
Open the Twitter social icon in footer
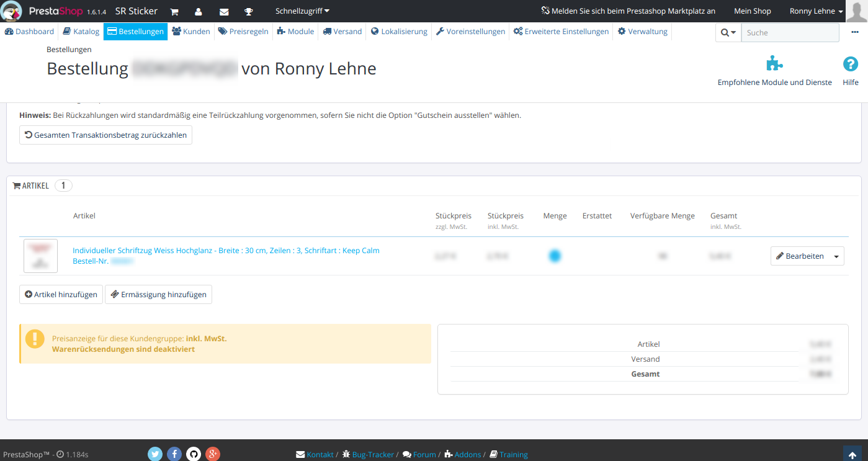tap(155, 454)
